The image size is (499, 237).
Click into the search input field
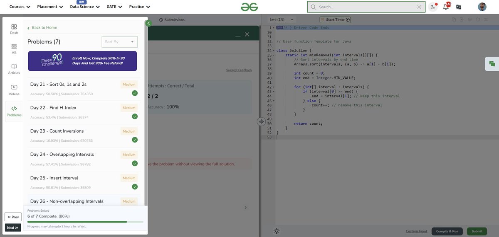pyautogui.click(x=366, y=7)
